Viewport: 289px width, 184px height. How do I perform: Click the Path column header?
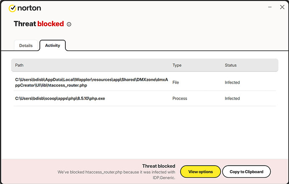(x=19, y=65)
